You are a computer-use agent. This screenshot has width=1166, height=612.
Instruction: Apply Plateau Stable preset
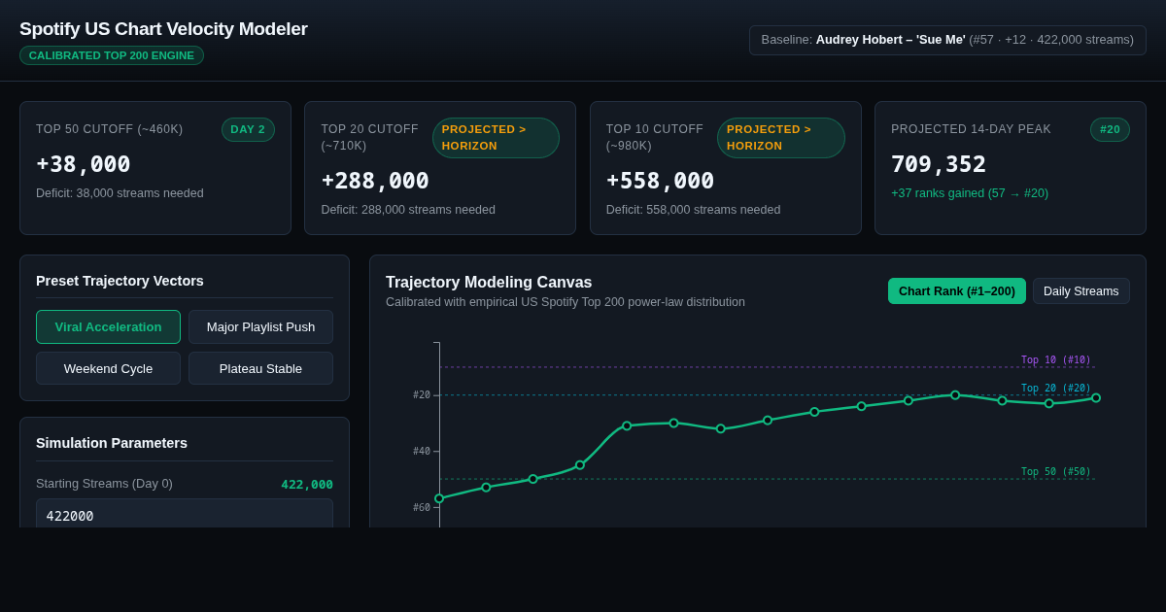coord(260,368)
